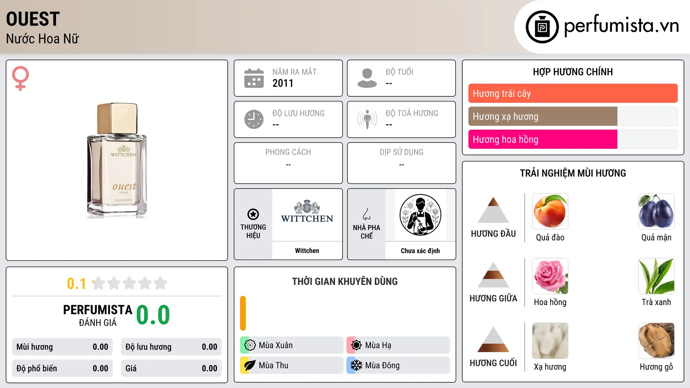This screenshot has height=388, width=690.
Task: Click the Thời gian khuyên dùng heading
Action: pos(345,281)
